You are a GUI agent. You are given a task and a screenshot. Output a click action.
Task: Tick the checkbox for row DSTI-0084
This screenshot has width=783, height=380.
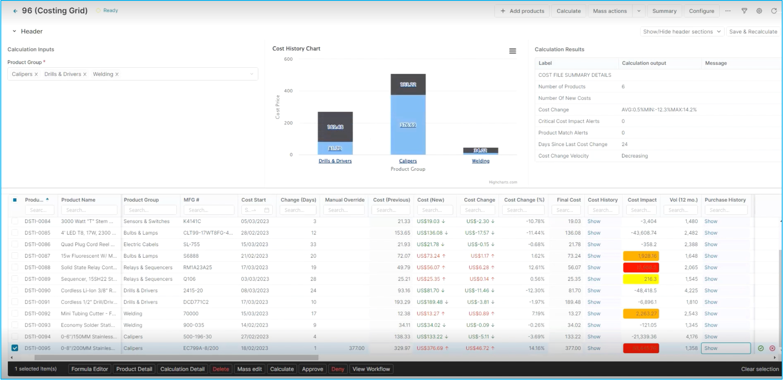[15, 221]
